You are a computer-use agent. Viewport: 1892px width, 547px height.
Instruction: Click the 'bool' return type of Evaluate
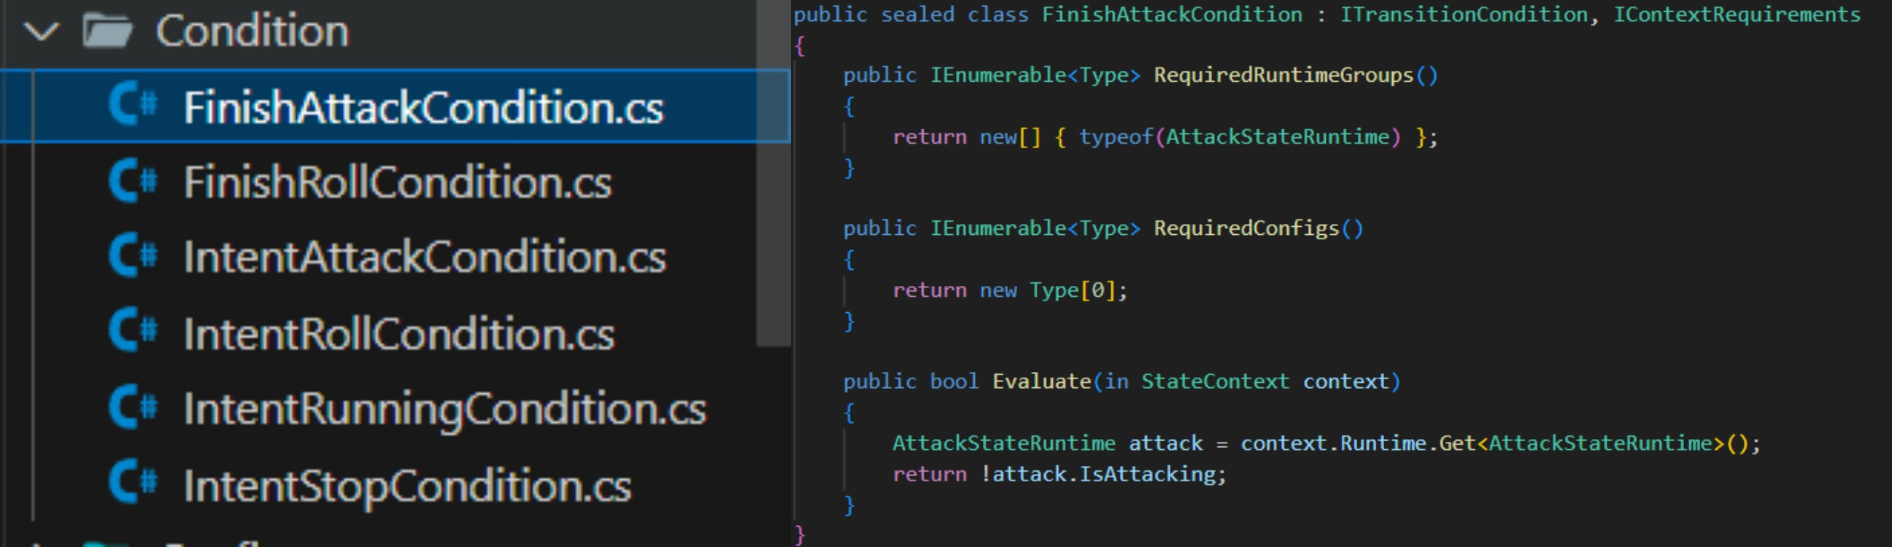tap(954, 381)
